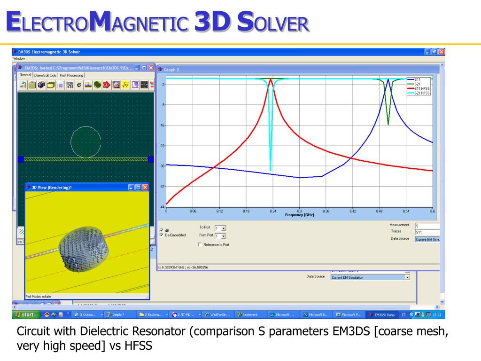481x361 pixels.
Task: Switch to the testevent taskbar item
Action: click(250, 314)
